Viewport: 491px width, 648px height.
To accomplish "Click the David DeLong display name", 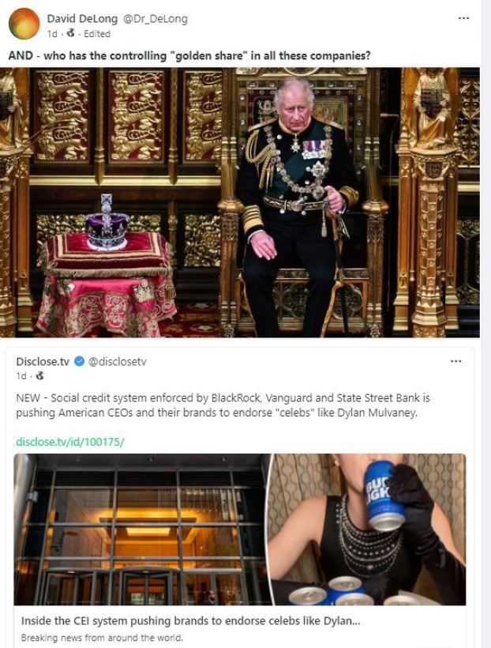I will (x=82, y=19).
